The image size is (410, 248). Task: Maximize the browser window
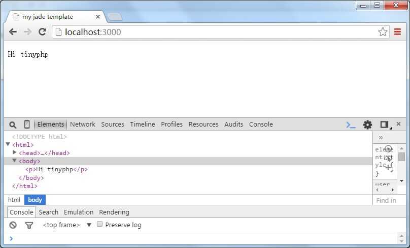click(x=377, y=5)
